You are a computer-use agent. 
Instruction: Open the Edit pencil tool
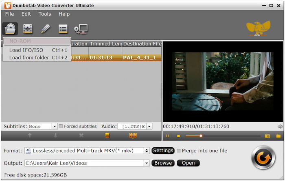coord(45,29)
